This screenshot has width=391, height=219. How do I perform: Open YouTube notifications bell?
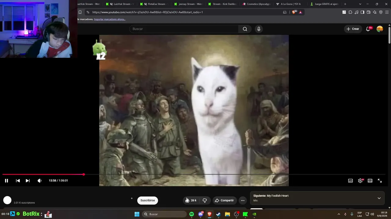(x=368, y=29)
